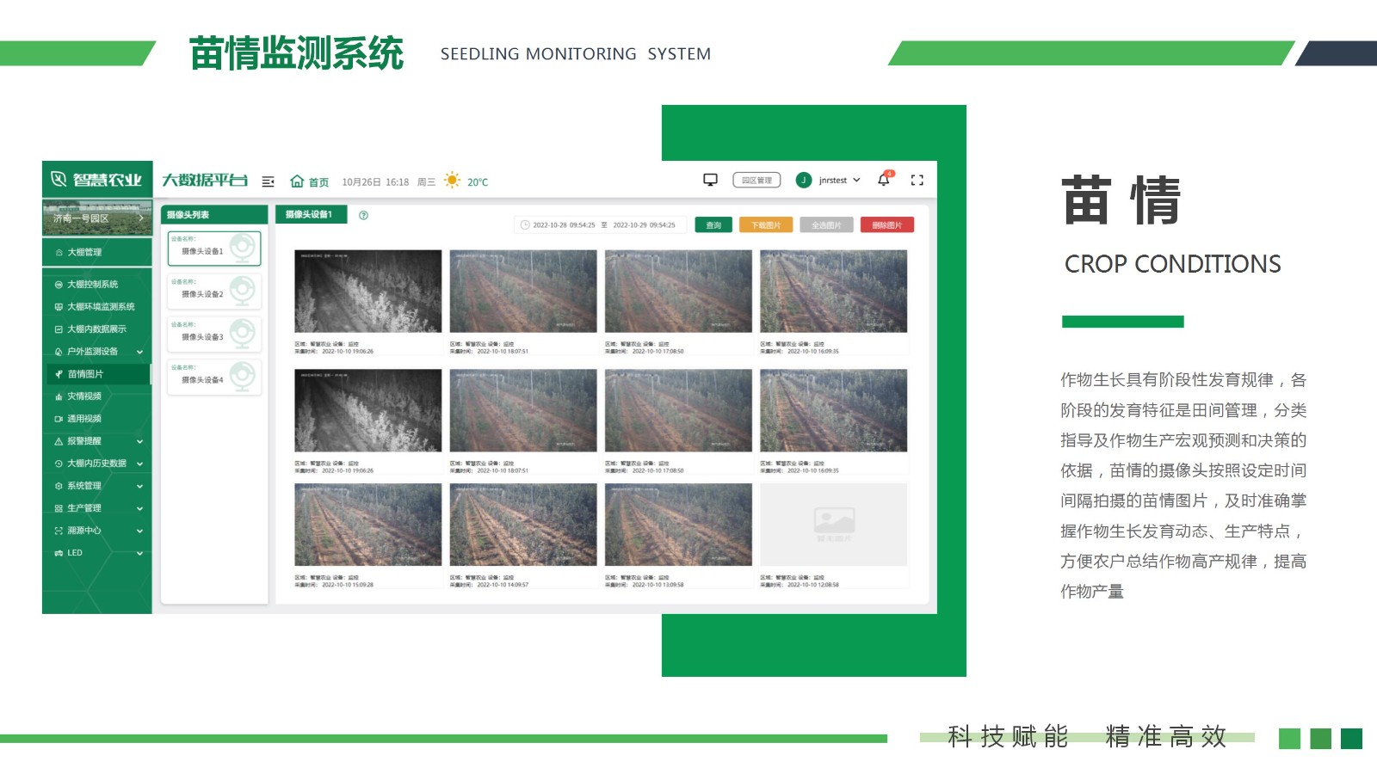Click the orange 下载图片 button
Screen dimensions: 1377x774
[x=765, y=225]
